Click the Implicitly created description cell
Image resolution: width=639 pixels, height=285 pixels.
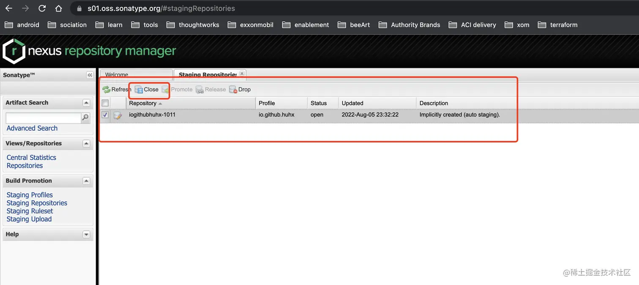460,115
